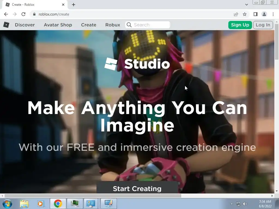
Task: Open the Discover menu item
Action: [25, 25]
